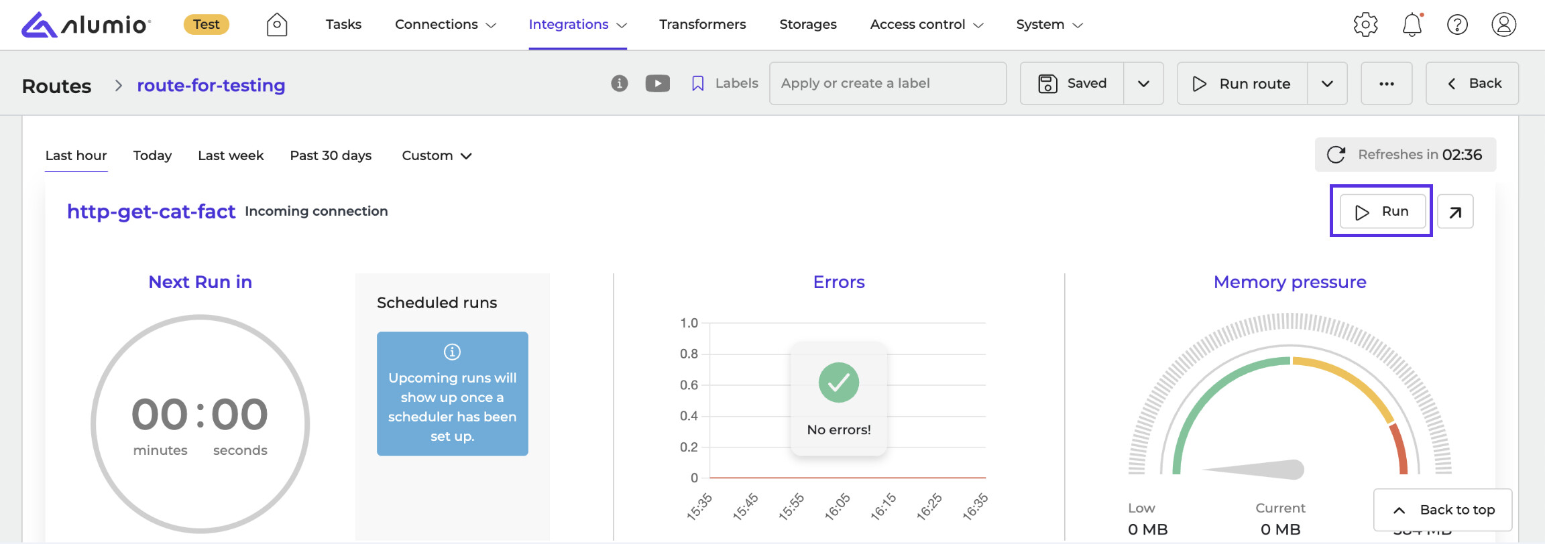Click the info icon in Scheduled runs
Viewport: 1545px width, 544px height.
(453, 352)
